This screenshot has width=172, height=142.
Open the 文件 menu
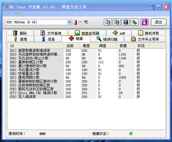pos(7,14)
